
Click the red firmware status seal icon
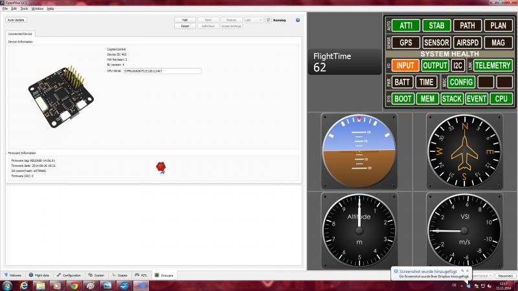pos(161,167)
